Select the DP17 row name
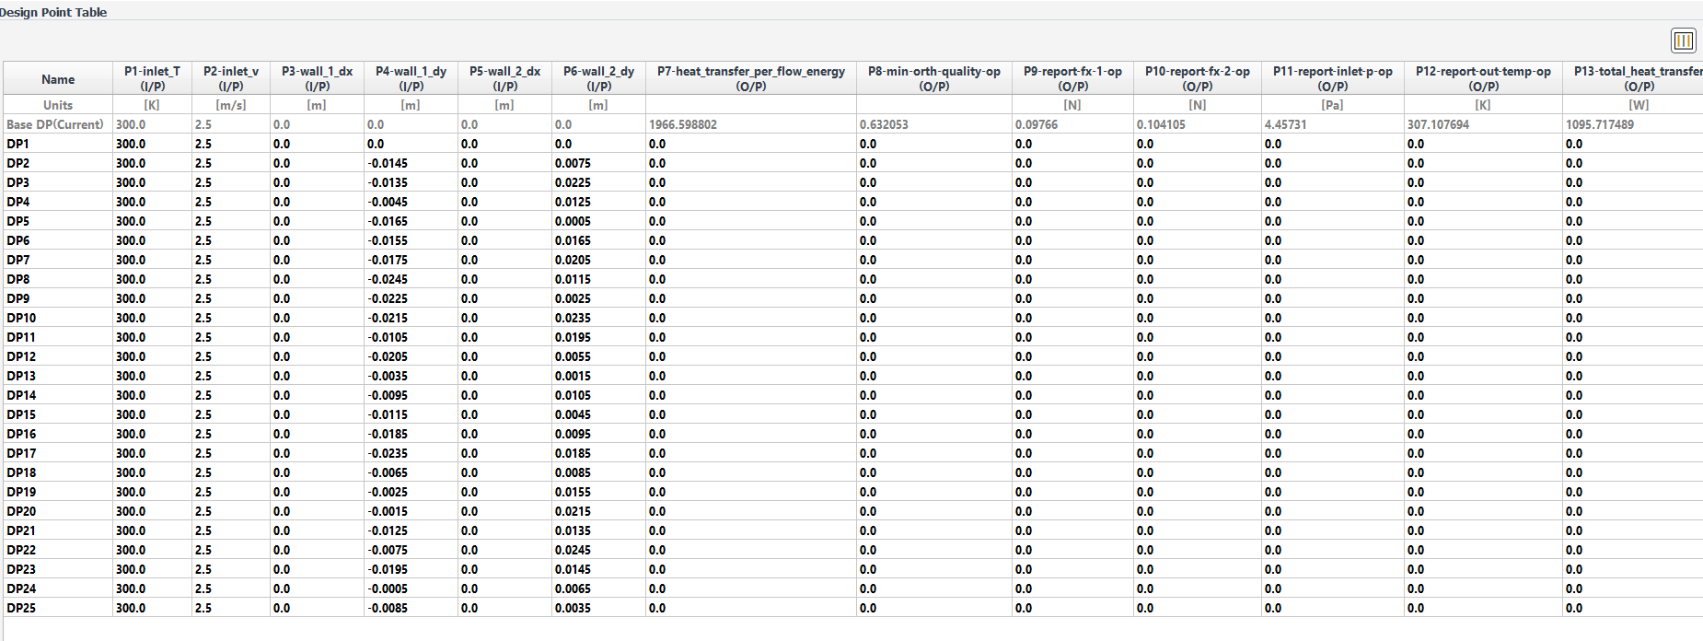This screenshot has width=1703, height=641. click(21, 453)
